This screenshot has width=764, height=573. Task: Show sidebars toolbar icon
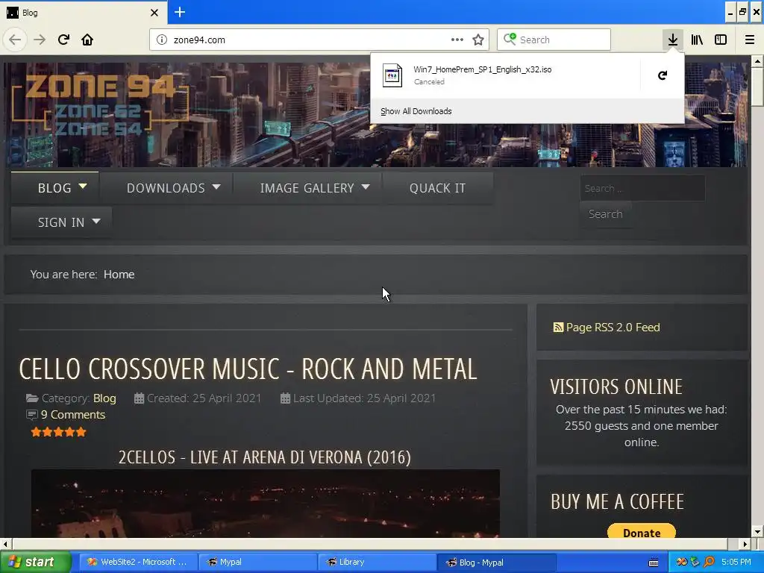[721, 40]
